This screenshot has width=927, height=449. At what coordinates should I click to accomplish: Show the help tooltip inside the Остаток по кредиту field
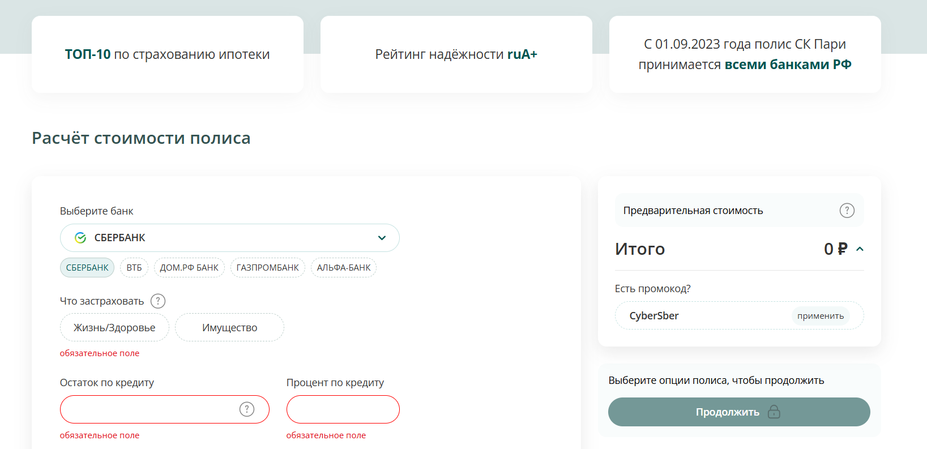pos(247,409)
